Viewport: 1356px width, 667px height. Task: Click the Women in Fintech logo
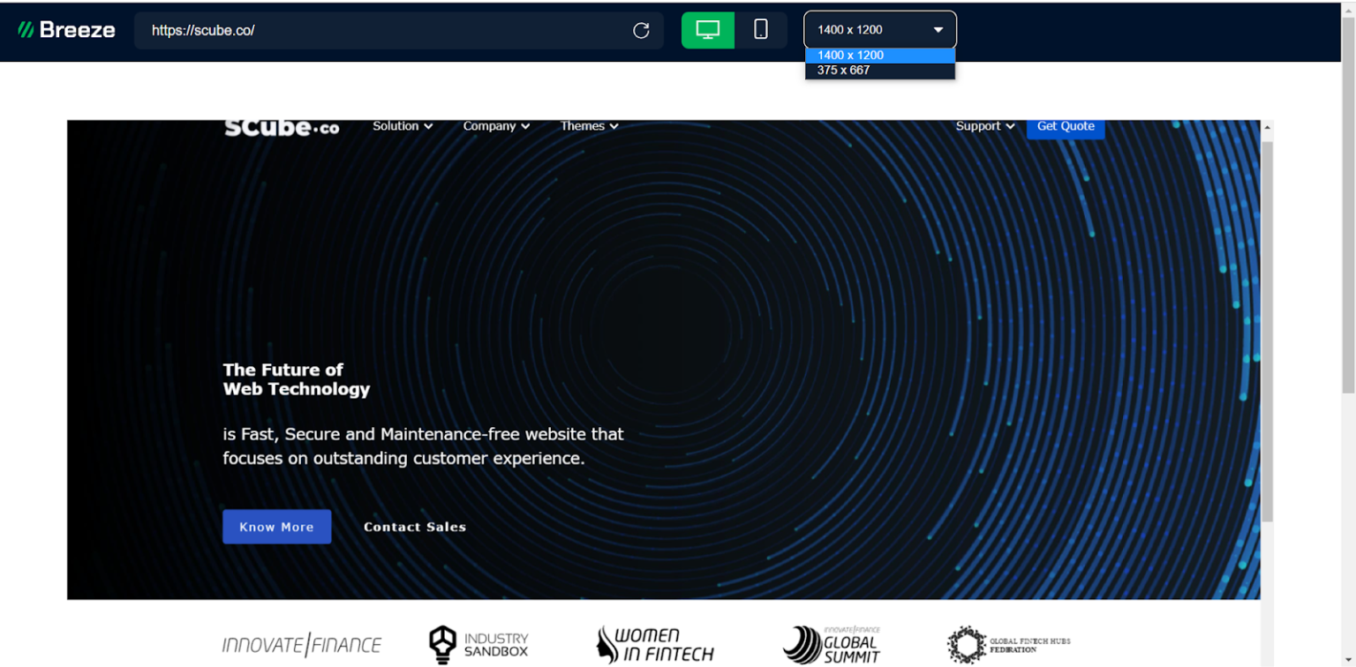(655, 645)
